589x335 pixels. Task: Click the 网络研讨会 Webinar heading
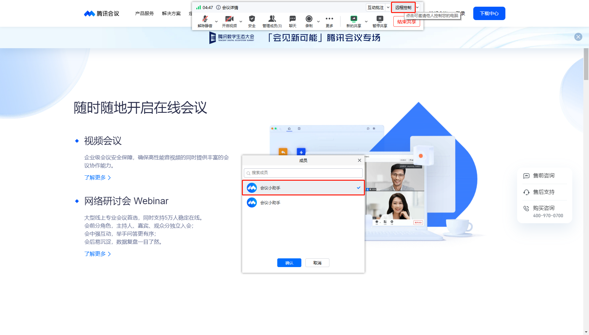coord(126,201)
